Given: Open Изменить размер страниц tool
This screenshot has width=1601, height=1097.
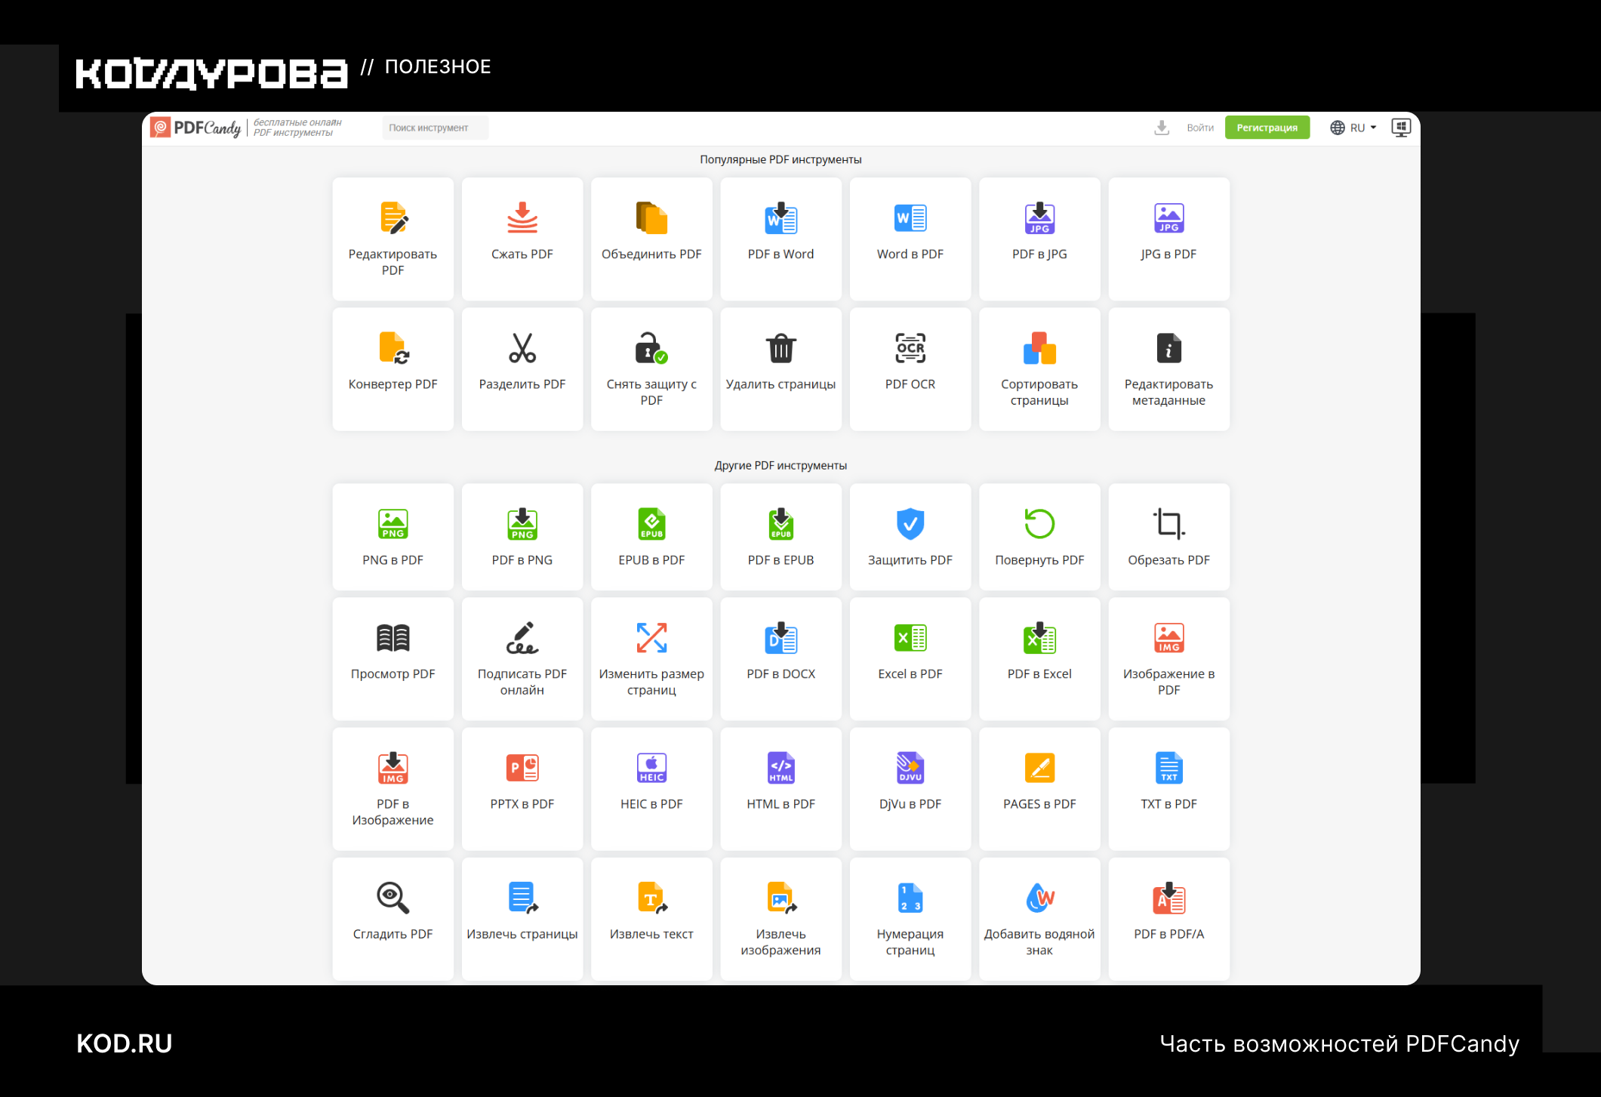Looking at the screenshot, I should 651,658.
